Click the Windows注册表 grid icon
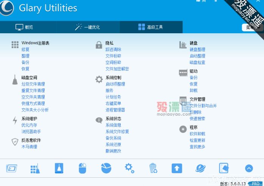264x186 pixels. (x=15, y=45)
